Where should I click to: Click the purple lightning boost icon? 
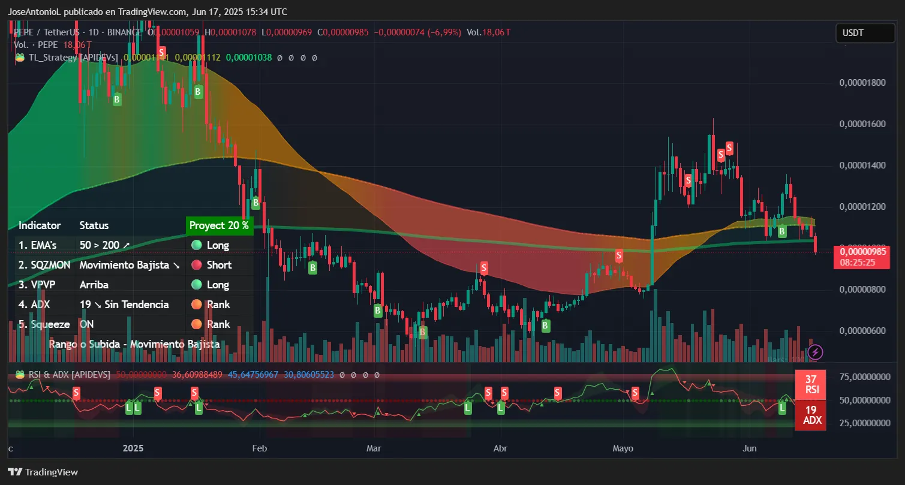click(814, 353)
